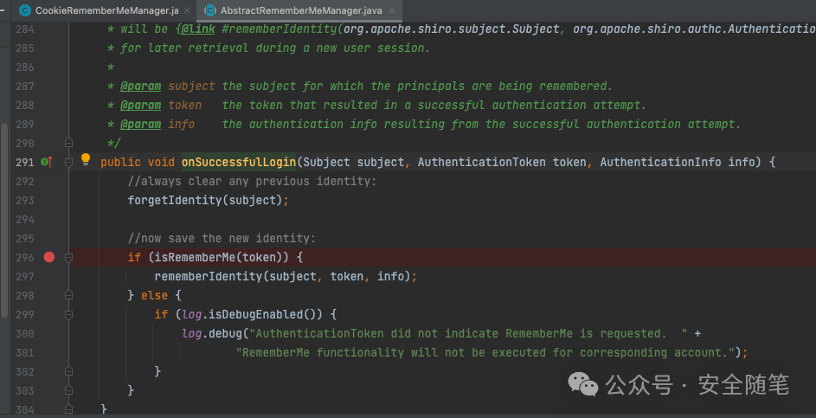Click the onSuccessfulLogin method name
816x418 pixels.
238,162
